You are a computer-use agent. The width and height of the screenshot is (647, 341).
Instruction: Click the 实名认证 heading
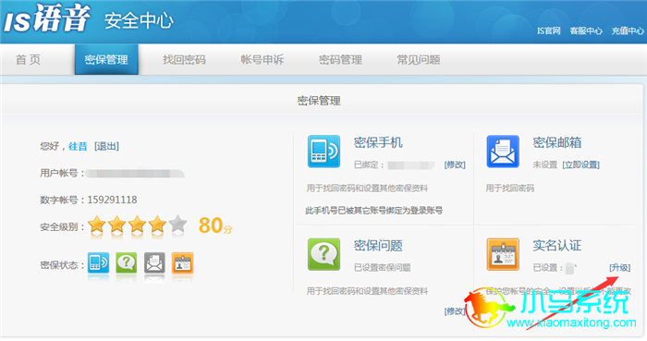(x=557, y=246)
